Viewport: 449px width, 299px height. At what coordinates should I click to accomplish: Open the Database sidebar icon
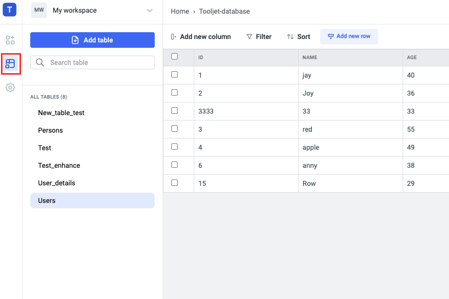pos(10,63)
